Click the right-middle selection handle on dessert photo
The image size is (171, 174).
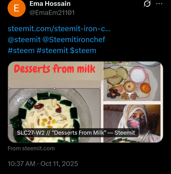coord(100,125)
